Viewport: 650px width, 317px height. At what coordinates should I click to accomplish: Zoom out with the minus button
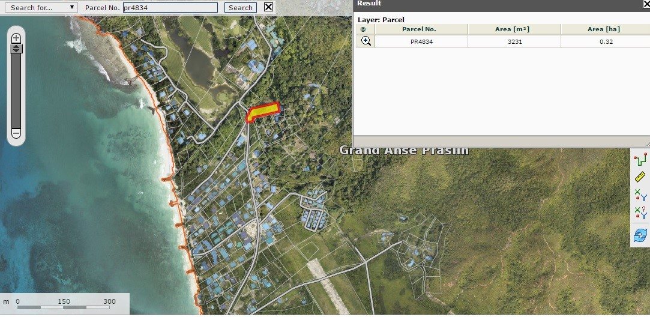[x=16, y=133]
